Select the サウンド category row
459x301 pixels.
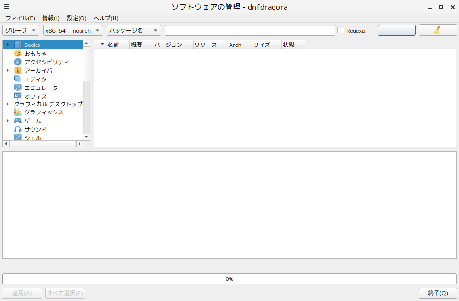coord(43,129)
